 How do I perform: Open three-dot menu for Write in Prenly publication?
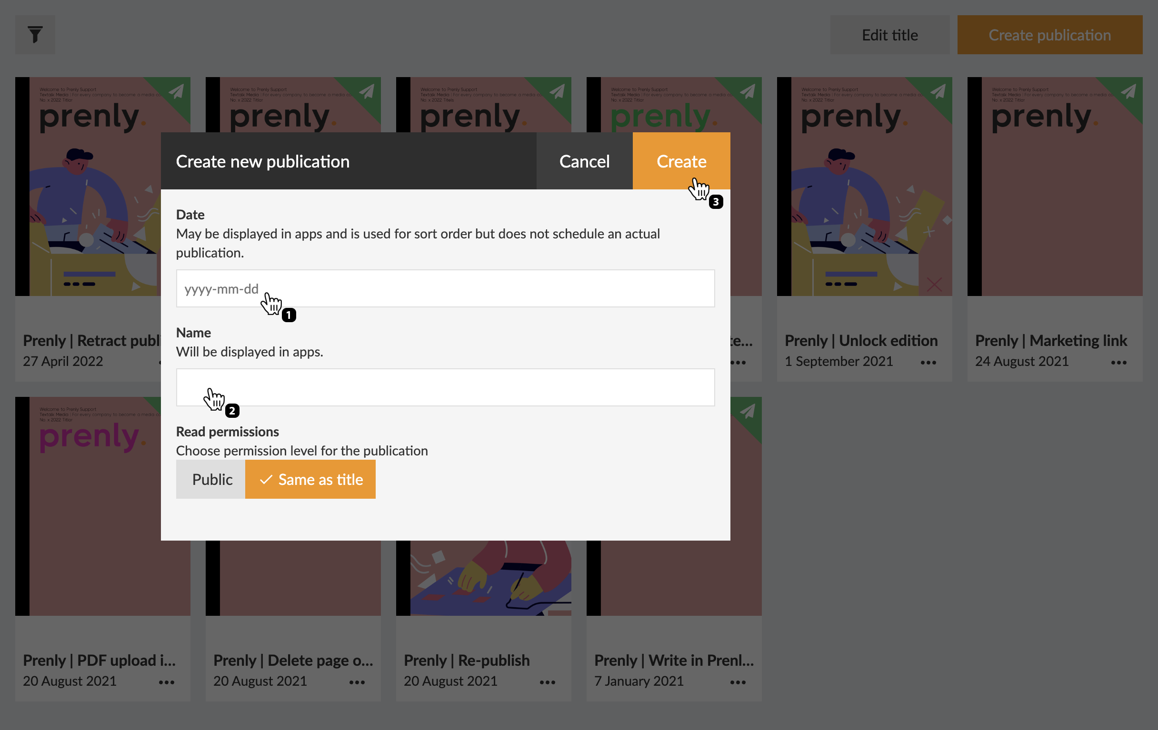pyautogui.click(x=738, y=682)
